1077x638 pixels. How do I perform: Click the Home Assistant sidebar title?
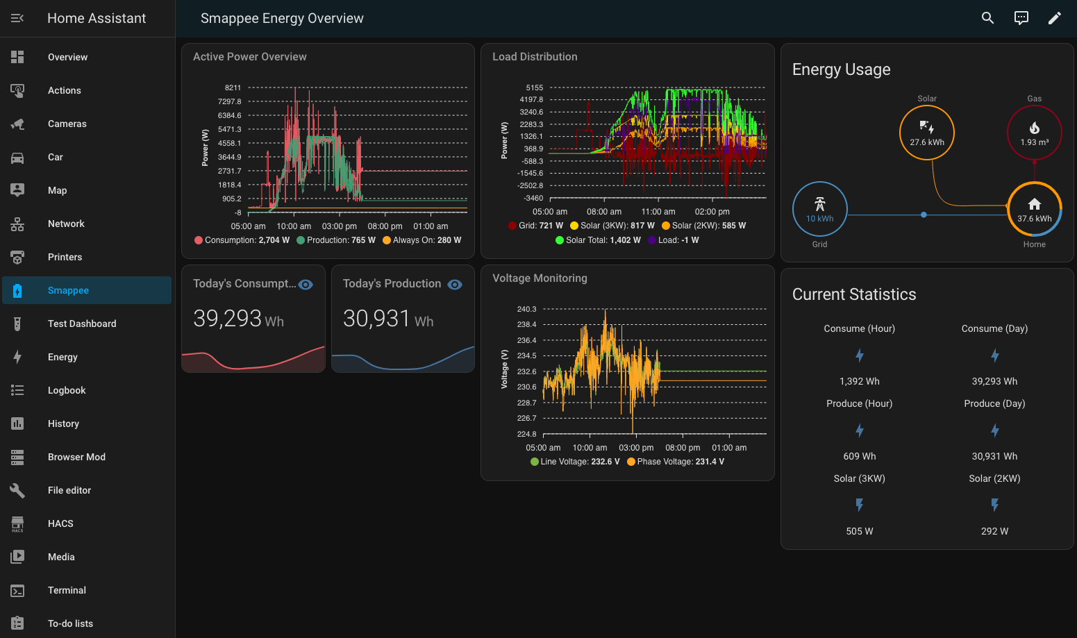click(97, 18)
